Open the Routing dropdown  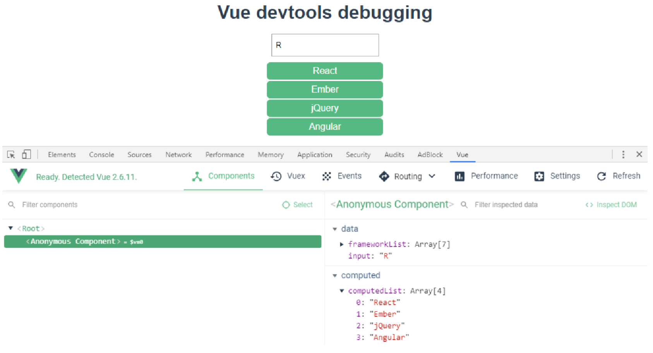coord(407,176)
